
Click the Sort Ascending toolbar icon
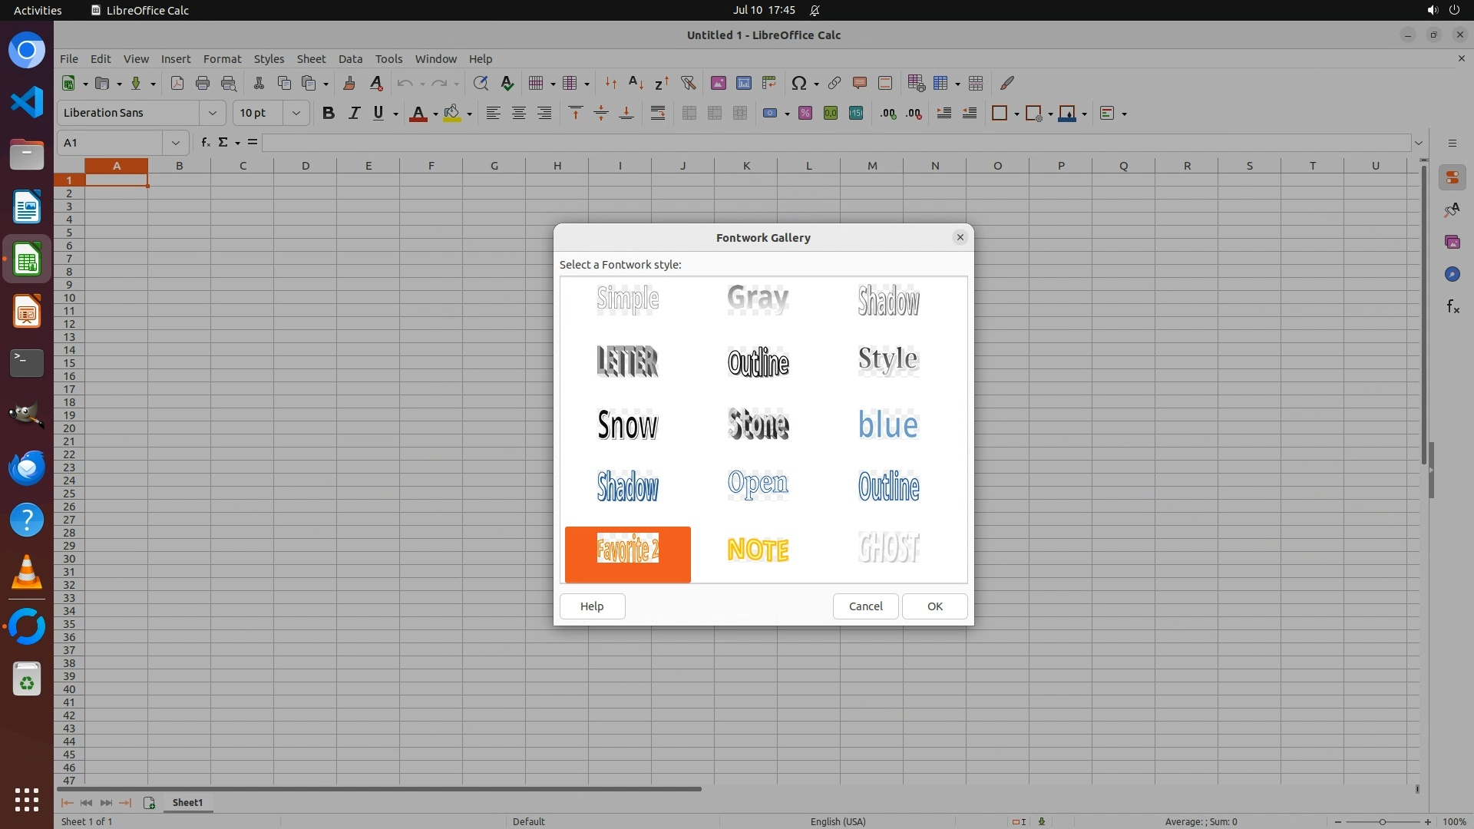636,83
